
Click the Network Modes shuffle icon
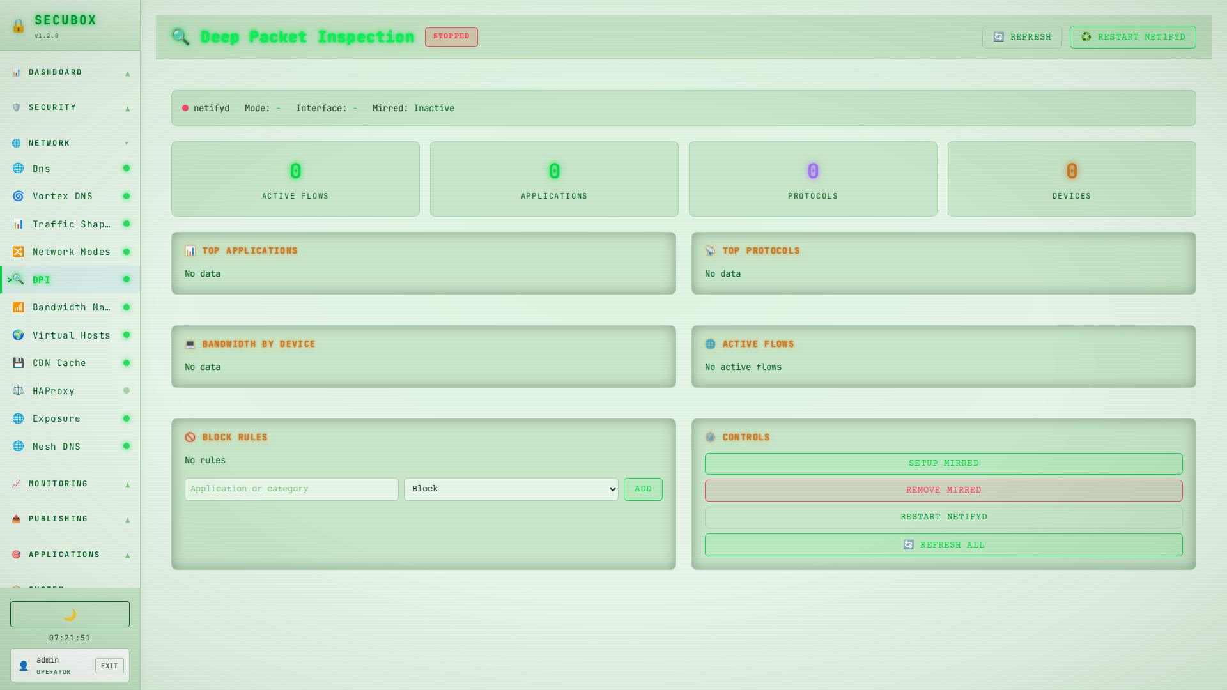[18, 252]
